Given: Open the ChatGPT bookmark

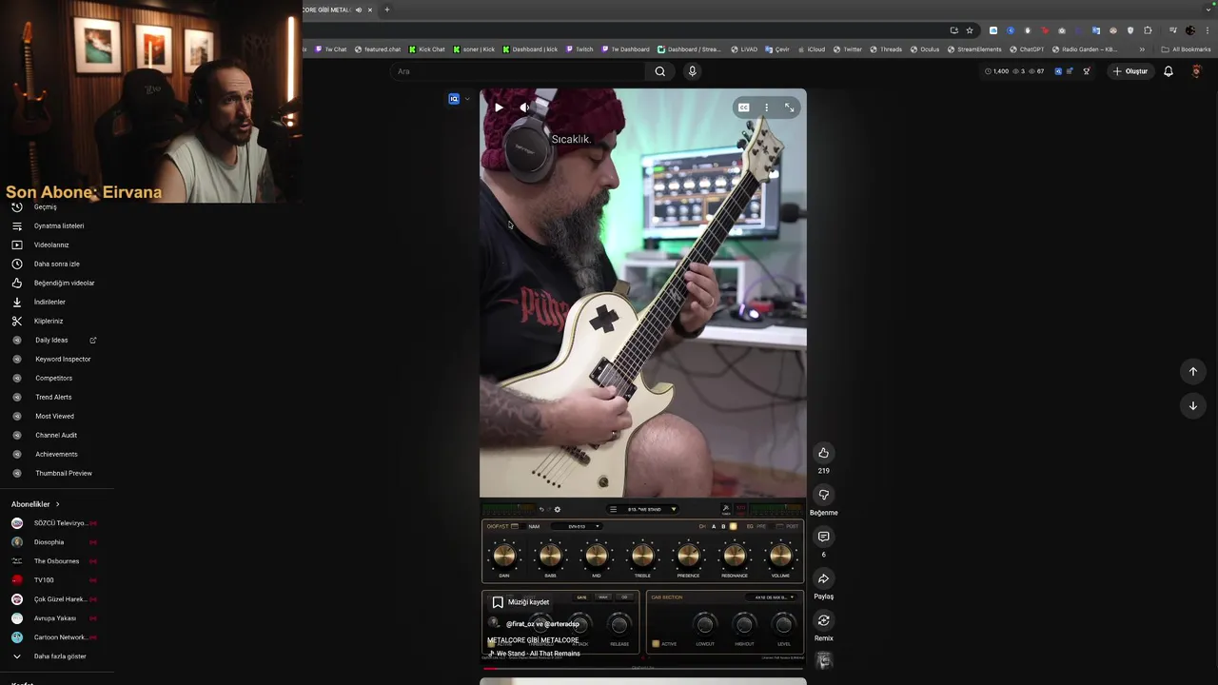Looking at the screenshot, I should pyautogui.click(x=1027, y=49).
